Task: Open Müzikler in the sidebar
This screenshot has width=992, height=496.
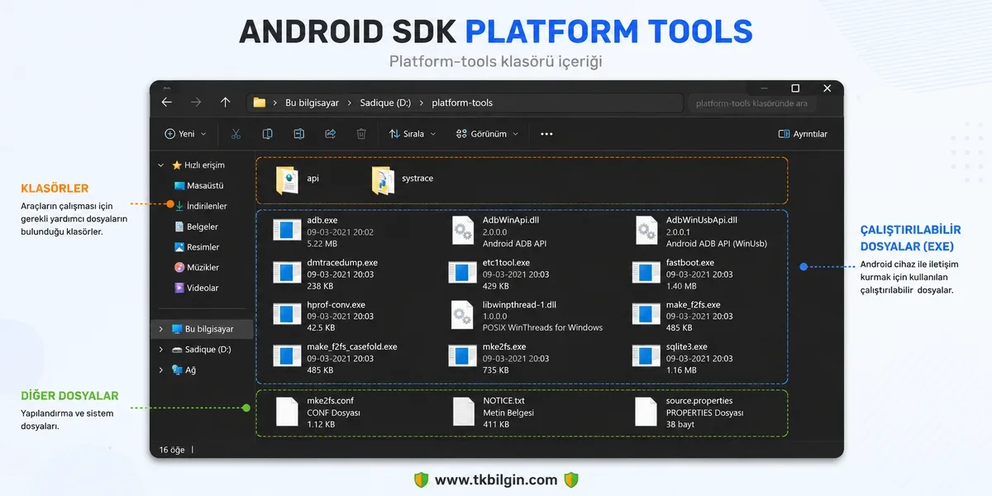Action: click(197, 268)
